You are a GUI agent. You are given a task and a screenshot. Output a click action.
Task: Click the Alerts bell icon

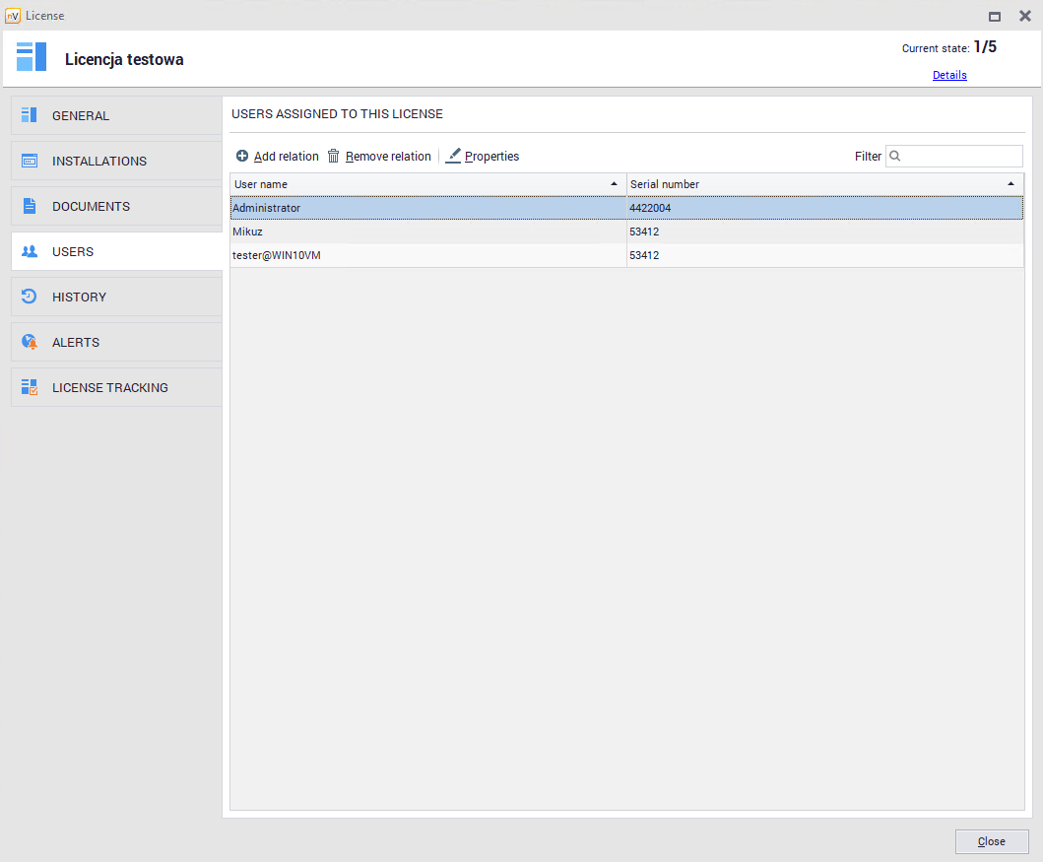click(30, 342)
